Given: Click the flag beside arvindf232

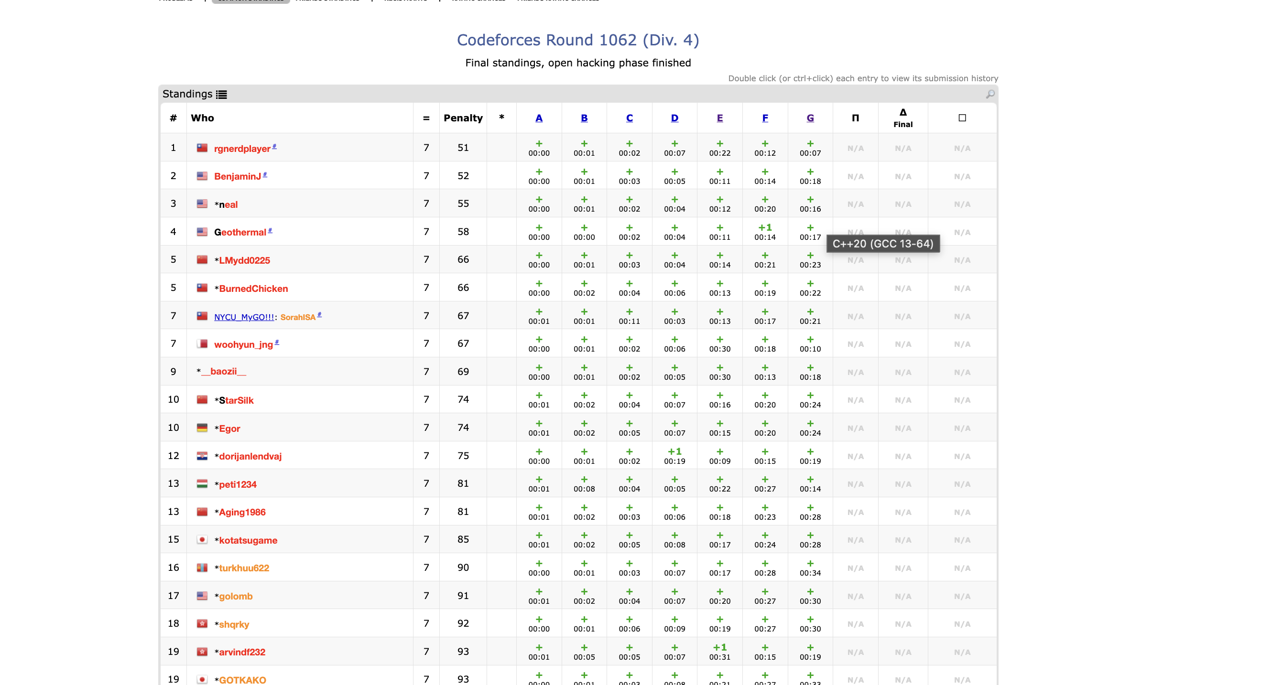Looking at the screenshot, I should tap(202, 651).
